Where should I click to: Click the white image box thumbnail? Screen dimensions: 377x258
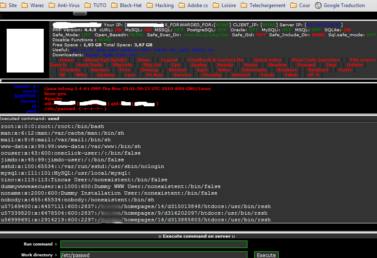[x=25, y=50]
